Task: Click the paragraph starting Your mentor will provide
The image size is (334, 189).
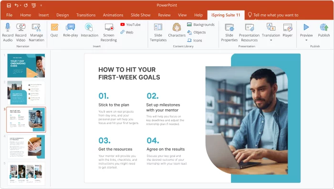Action: point(117,161)
